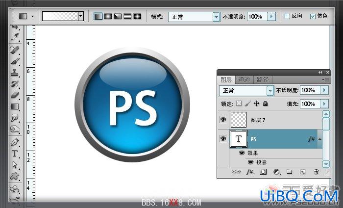Open the Layers panel flyout menu
The height and width of the screenshot is (208, 343).
[325, 79]
